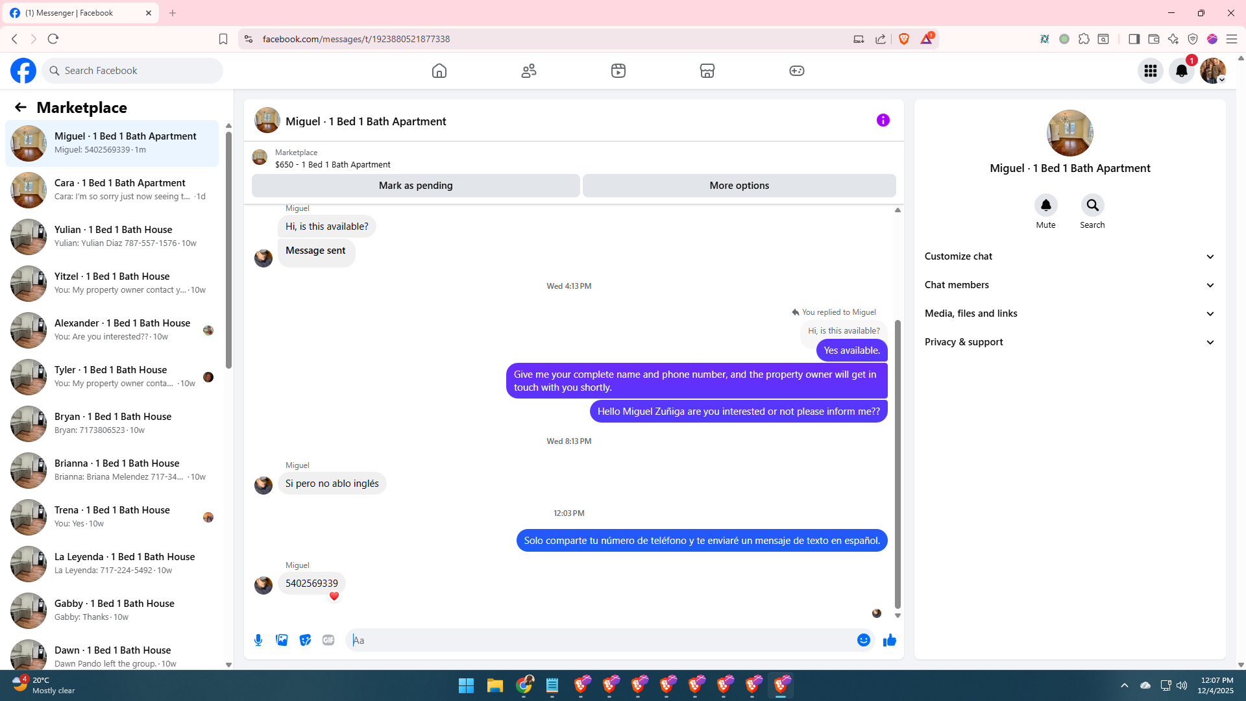Open the GIF picker icon
The width and height of the screenshot is (1246, 701).
(x=328, y=640)
